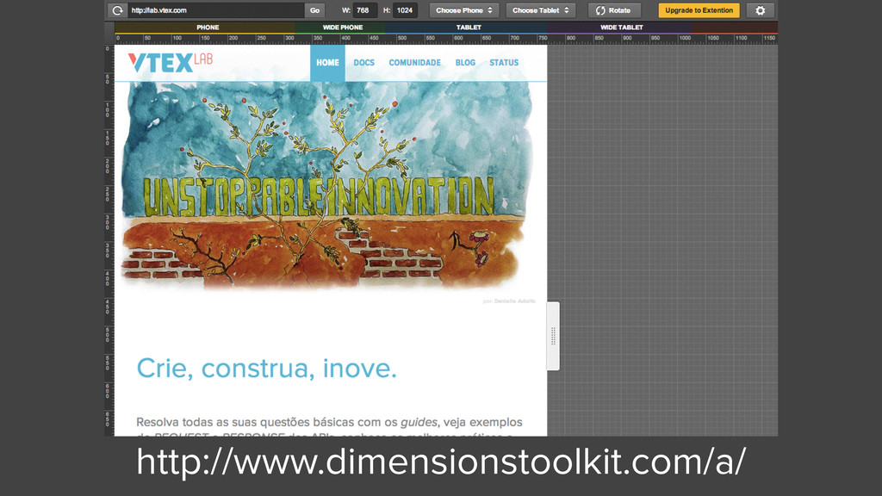Click the viewport width handle on the page's right edge
Screen dimensions: 882x496
[x=553, y=337]
